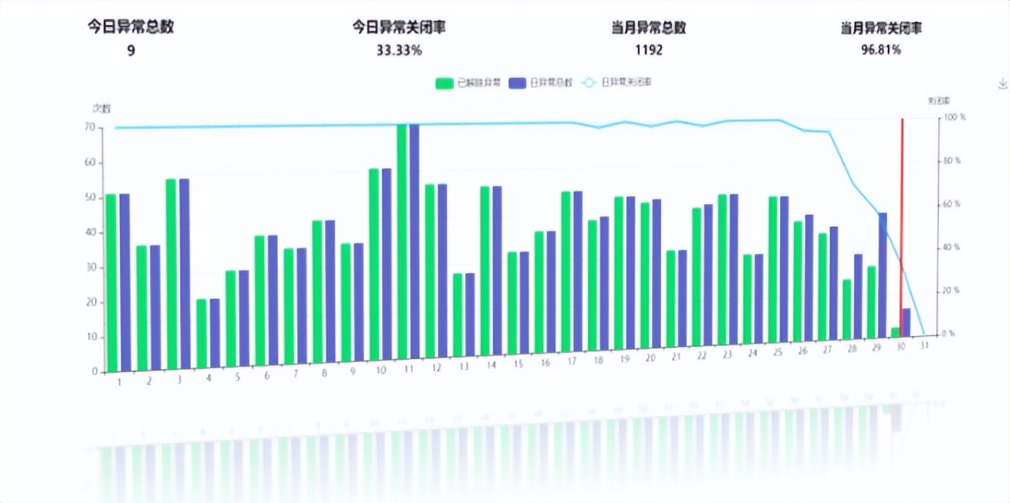This screenshot has width=1010, height=503.
Task: Select the blue bar for day 3
Action: (184, 275)
